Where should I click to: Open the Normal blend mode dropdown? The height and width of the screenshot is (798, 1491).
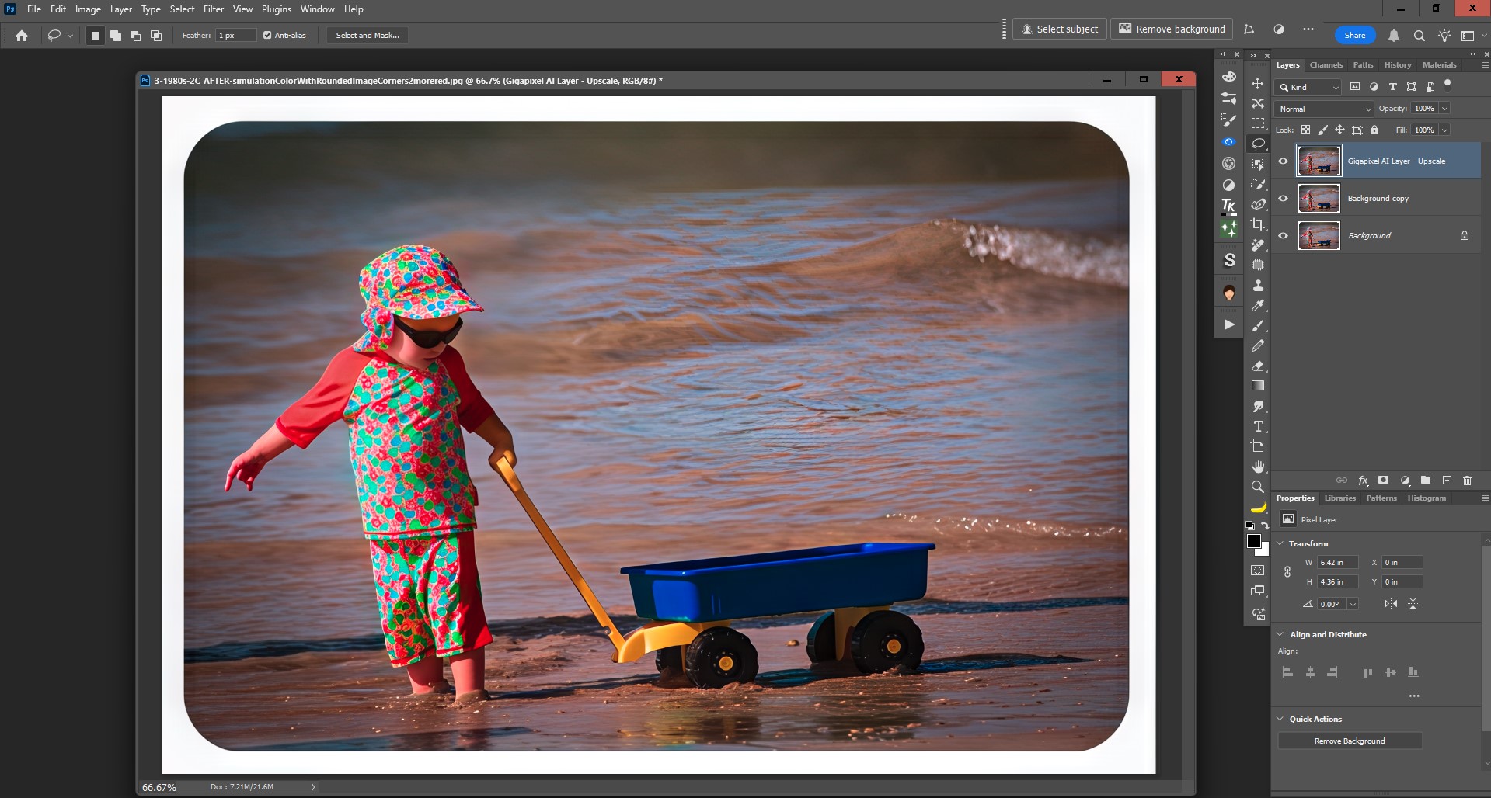pos(1325,109)
